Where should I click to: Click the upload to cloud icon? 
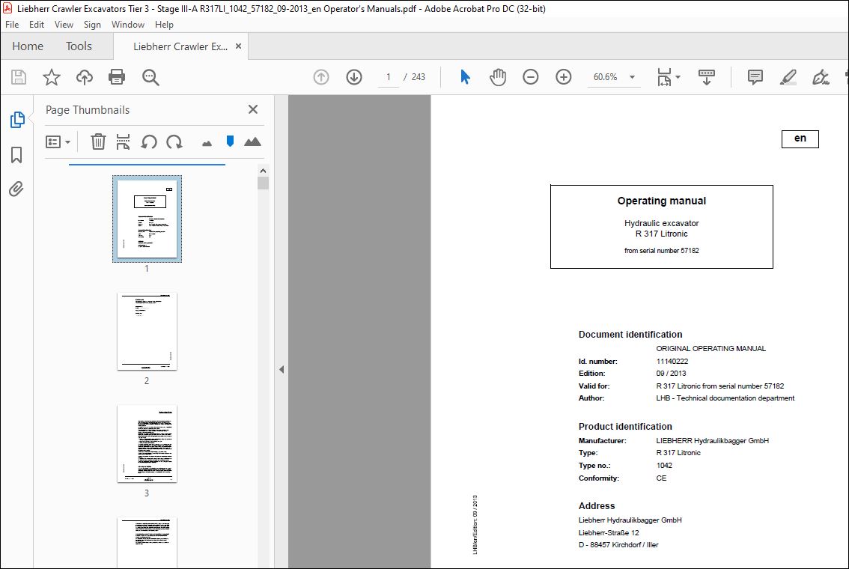point(84,77)
